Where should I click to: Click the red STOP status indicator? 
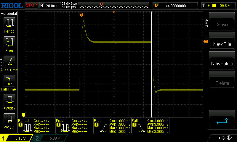pyautogui.click(x=31, y=5)
